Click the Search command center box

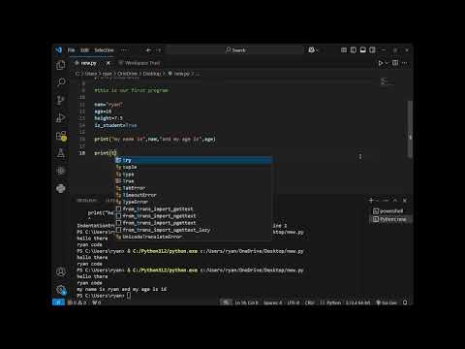point(235,50)
